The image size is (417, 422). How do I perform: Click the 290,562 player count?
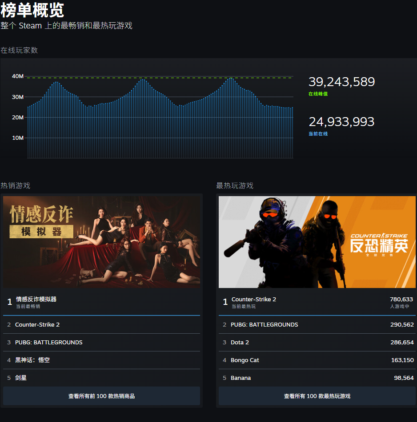click(x=402, y=324)
